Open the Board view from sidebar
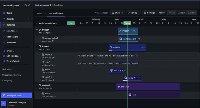Viewport: 200px width, 108px height. tap(9, 13)
